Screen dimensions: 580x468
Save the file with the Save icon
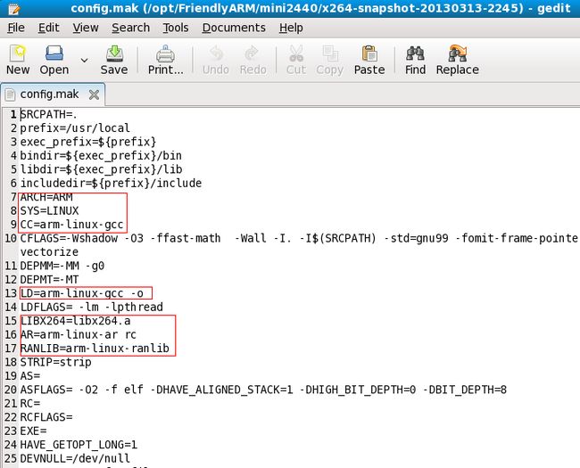tap(114, 53)
